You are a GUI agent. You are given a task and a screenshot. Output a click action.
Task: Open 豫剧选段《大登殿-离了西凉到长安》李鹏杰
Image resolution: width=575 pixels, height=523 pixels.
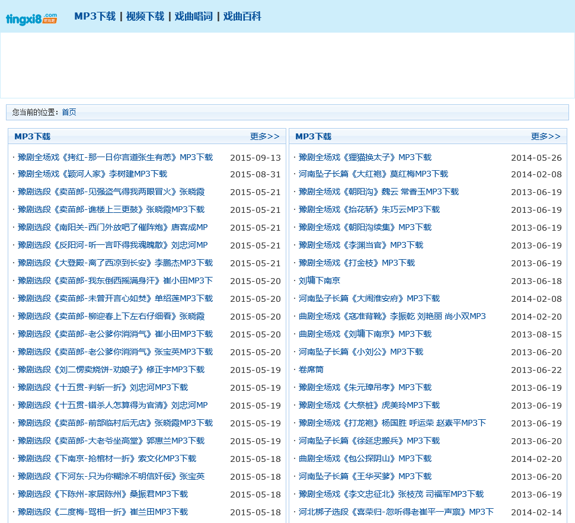coord(115,263)
